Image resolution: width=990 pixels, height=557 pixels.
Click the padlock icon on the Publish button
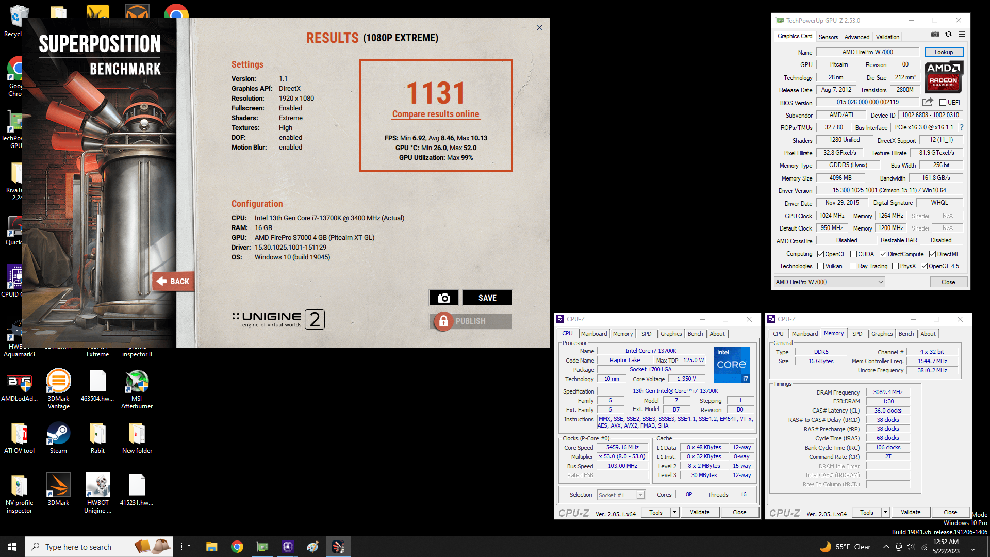443,321
